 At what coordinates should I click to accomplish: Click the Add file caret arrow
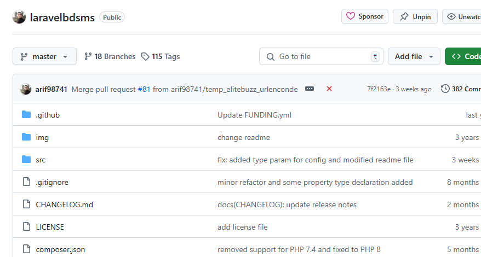[431, 57]
